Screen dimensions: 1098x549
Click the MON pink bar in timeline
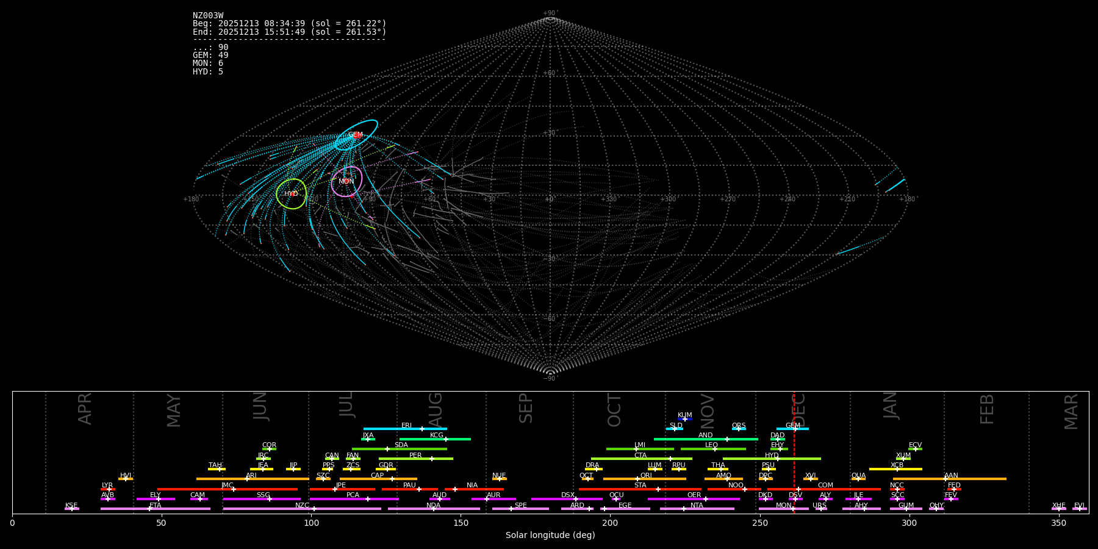784,509
